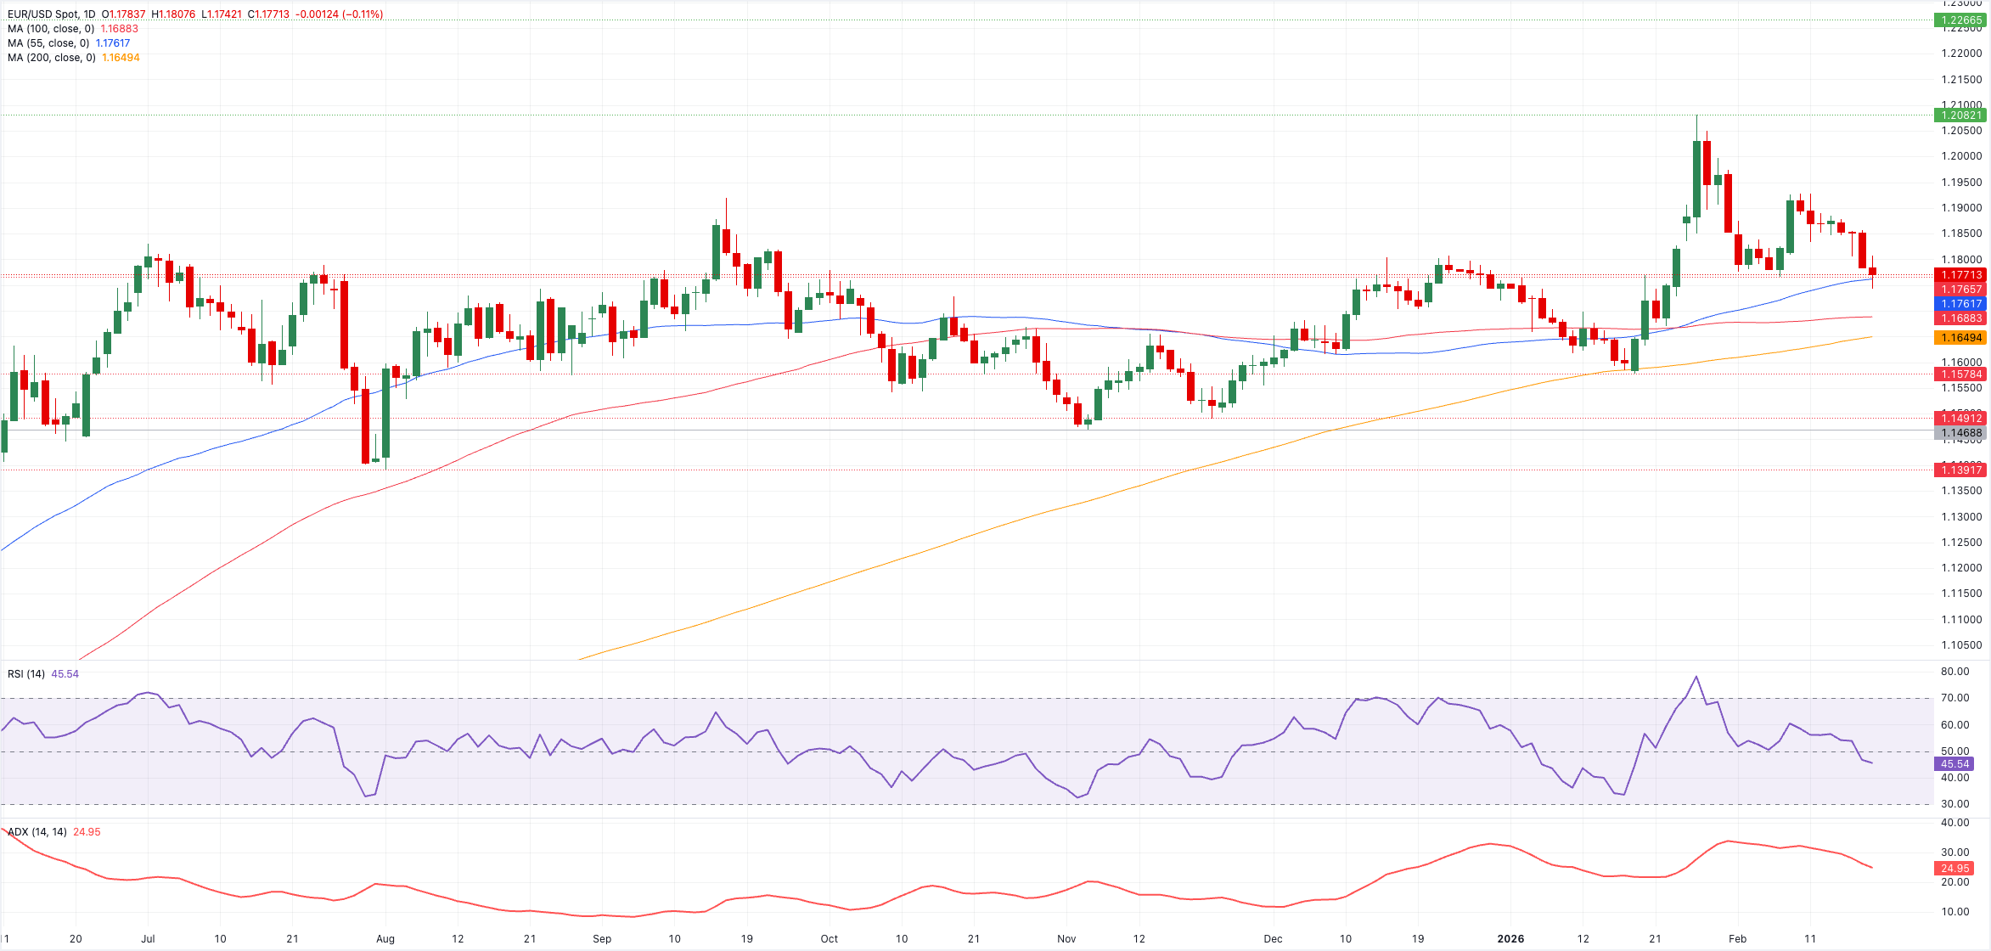This screenshot has width=1991, height=951.
Task: Click the blue 1.17617 MA price tag
Action: [x=1961, y=304]
